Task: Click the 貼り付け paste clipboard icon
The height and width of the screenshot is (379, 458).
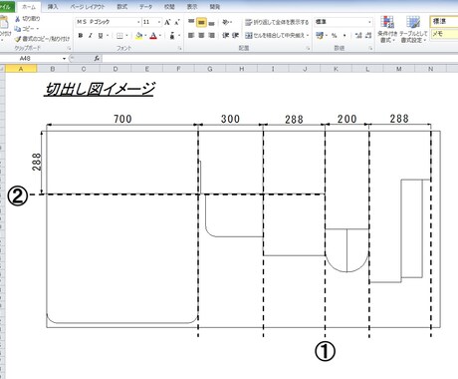Action: (x=4, y=23)
